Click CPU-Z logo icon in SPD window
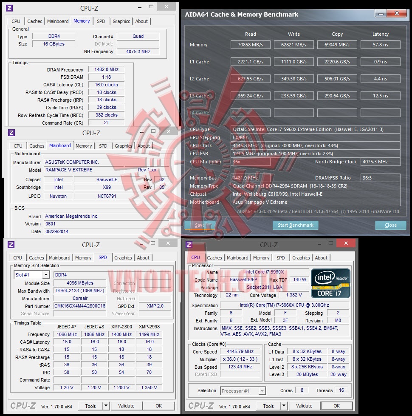 pos(11,245)
